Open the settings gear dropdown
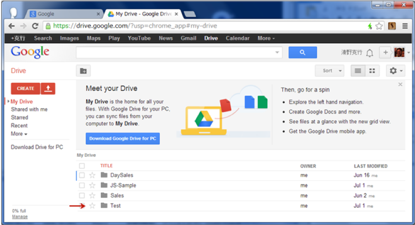Image resolution: width=415 pixels, height=225 pixels. [395, 71]
